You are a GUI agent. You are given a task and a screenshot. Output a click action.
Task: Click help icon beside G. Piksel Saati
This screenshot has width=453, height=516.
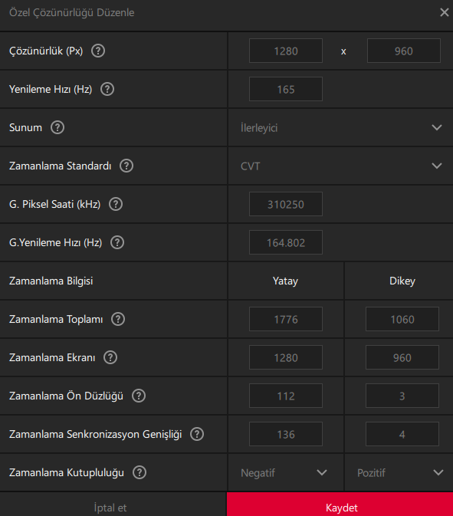pos(116,204)
